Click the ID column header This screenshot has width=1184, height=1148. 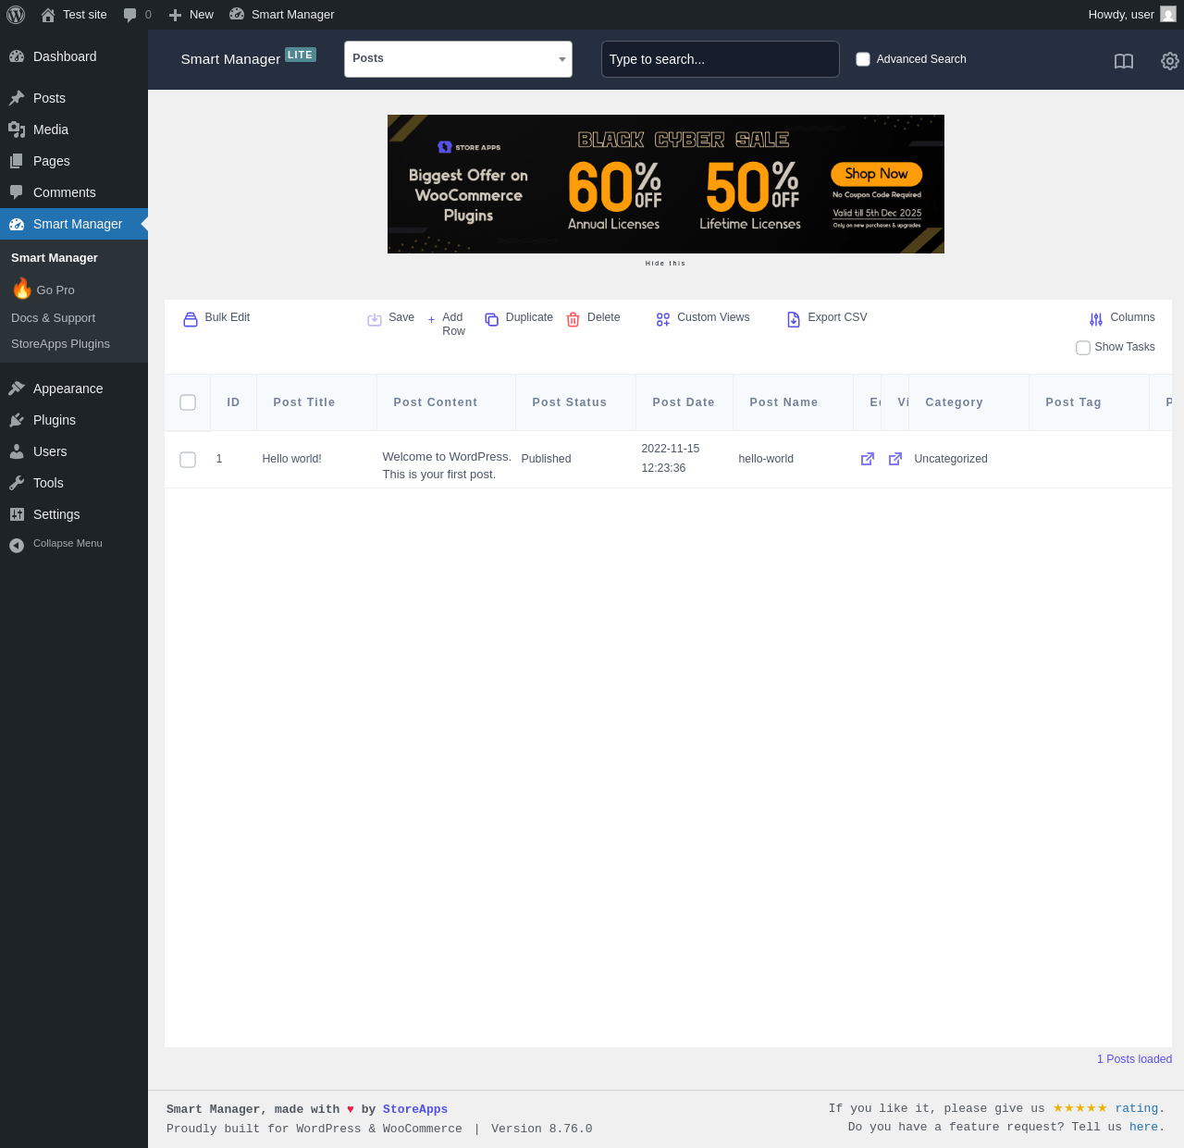tap(233, 402)
